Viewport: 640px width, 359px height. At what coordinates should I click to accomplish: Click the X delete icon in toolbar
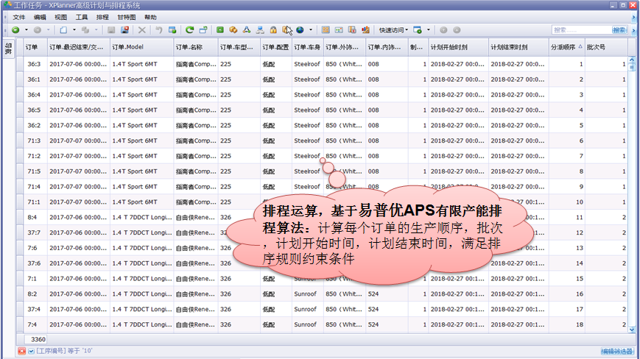pyautogui.click(x=141, y=30)
